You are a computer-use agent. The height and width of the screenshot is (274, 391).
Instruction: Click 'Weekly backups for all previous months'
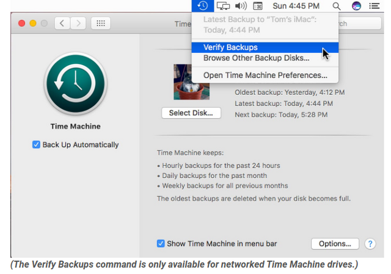(x=225, y=186)
